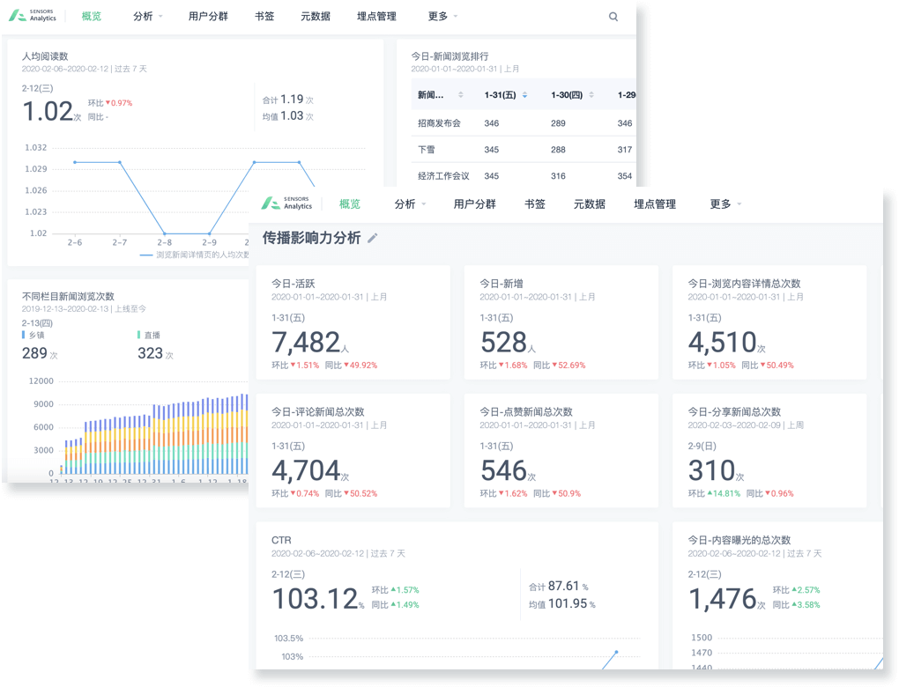The width and height of the screenshot is (899, 687).
Task: Go to 用户分群 in the front window
Action: click(474, 204)
